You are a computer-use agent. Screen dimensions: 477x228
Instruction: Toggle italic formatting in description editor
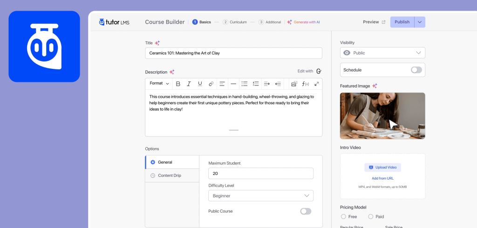189,84
